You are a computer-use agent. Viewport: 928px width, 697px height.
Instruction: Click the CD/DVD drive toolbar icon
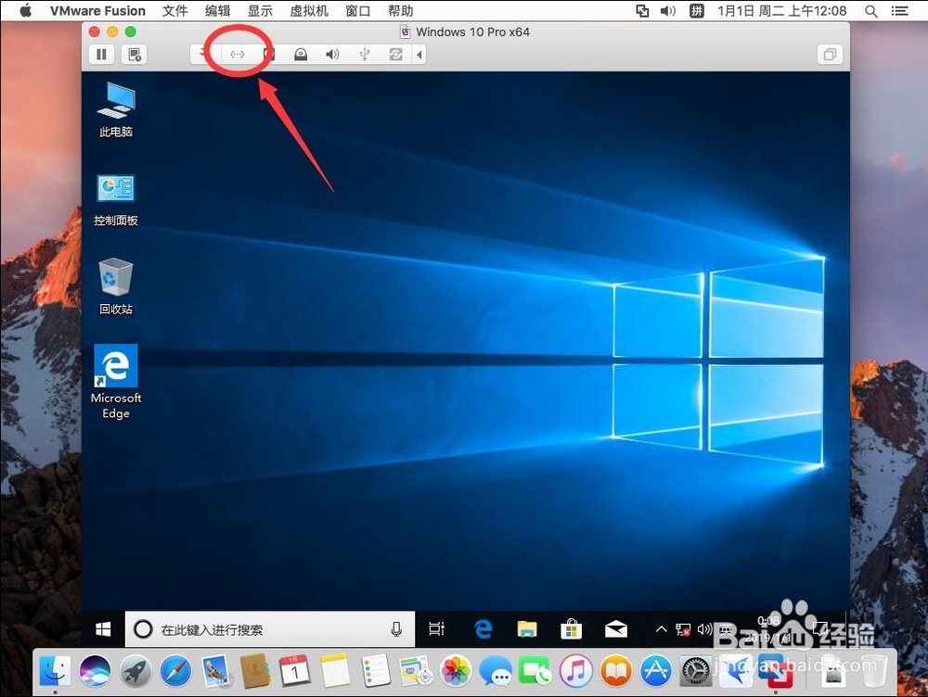(301, 55)
